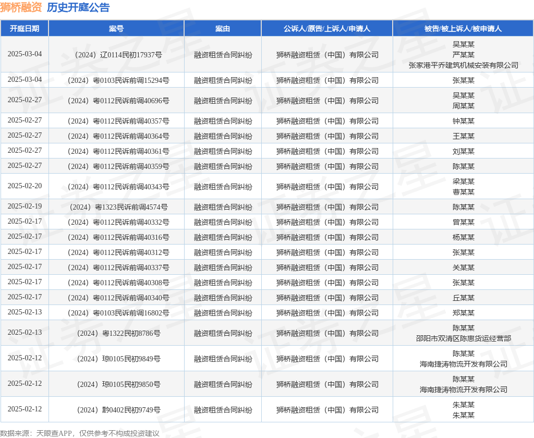This screenshot has width=534, height=438.
Task: Click defendant 梁某某
Action: (x=463, y=181)
